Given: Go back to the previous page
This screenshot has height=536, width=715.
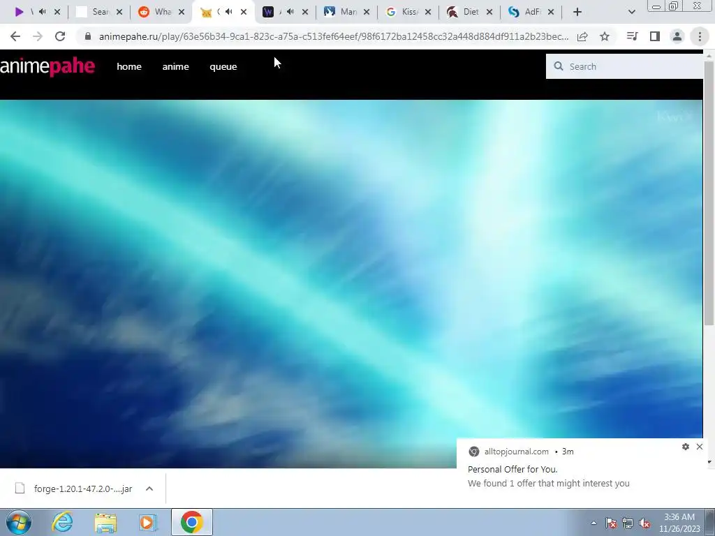Looking at the screenshot, I should point(15,36).
